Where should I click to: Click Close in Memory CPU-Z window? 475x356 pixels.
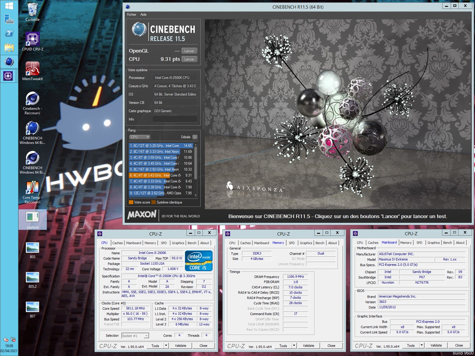coord(331,346)
